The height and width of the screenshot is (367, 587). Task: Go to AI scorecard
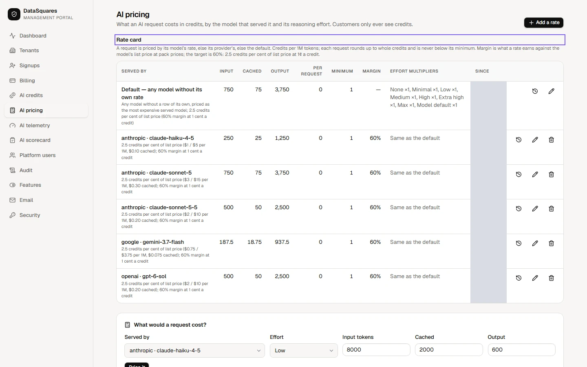[46, 140]
